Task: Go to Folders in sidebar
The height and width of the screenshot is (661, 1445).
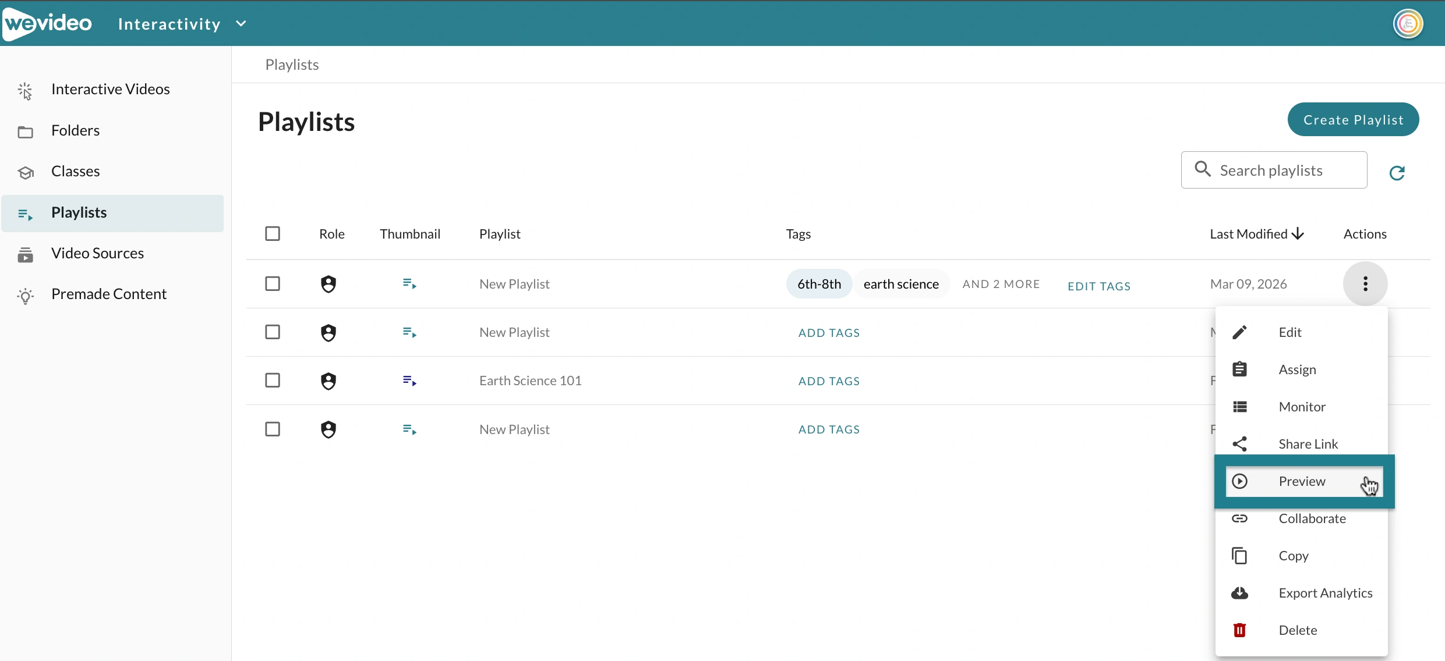Action: [112, 130]
